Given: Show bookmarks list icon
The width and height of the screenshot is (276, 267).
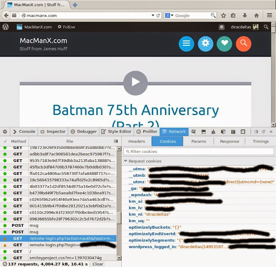Looking at the screenshot, I should coord(233,16).
